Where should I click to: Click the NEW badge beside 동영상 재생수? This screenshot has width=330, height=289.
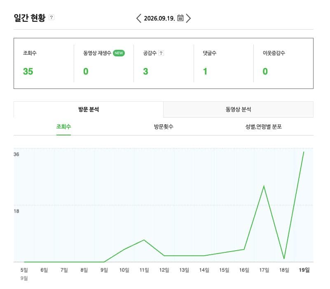click(119, 53)
